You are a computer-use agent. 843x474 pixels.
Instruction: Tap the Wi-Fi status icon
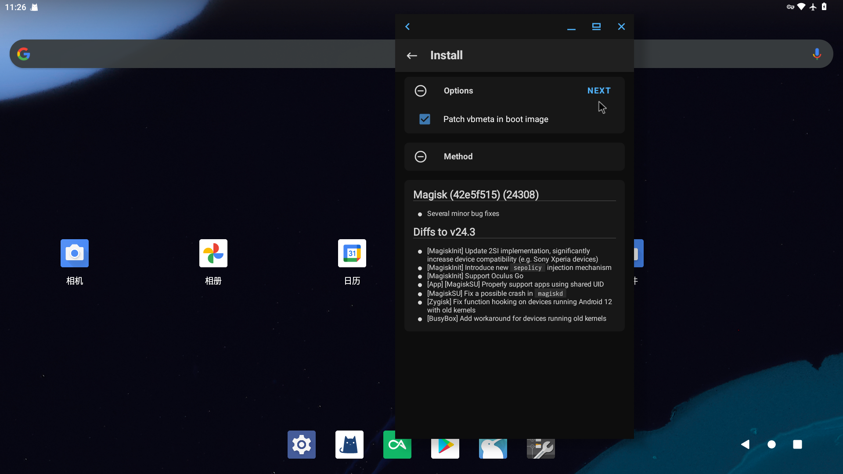[801, 7]
